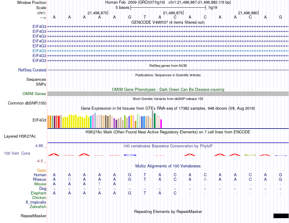This screenshot has width=289, height=223.
Task: Click the T base in the sequence row
Action: click(x=145, y=17)
